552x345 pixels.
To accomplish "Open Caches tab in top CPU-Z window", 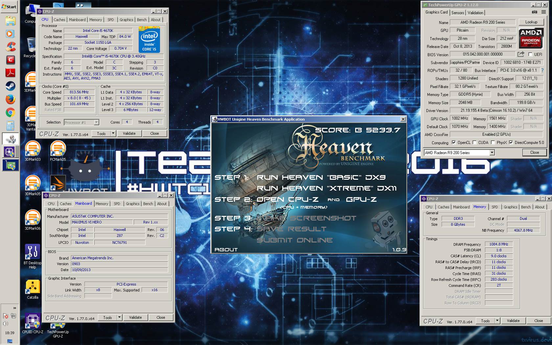I will [59, 20].
